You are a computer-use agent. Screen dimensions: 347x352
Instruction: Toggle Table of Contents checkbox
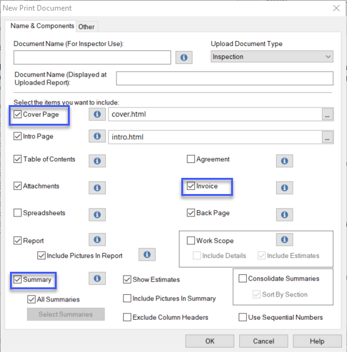tap(17, 159)
